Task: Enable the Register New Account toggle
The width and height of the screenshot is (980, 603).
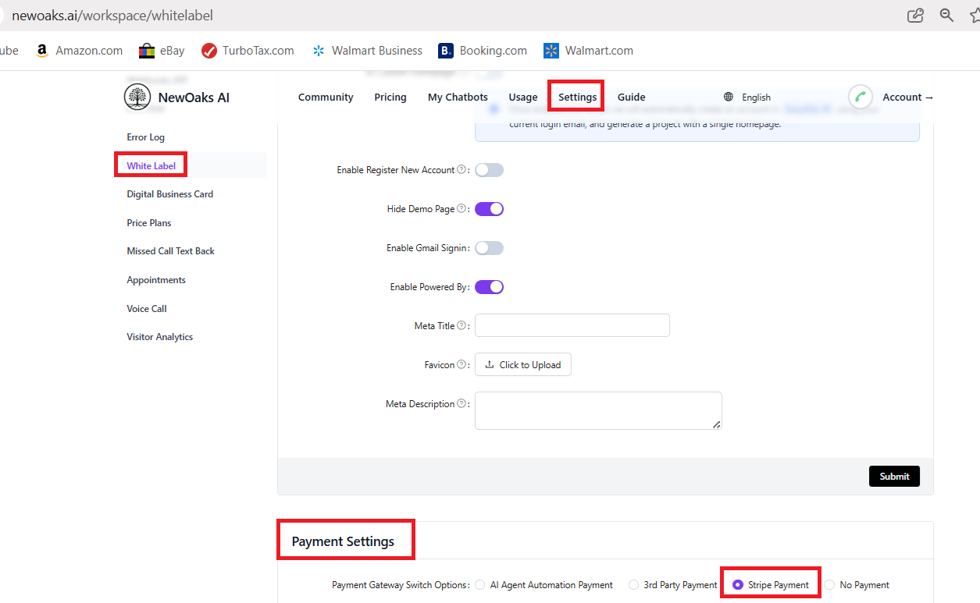Action: 489,170
